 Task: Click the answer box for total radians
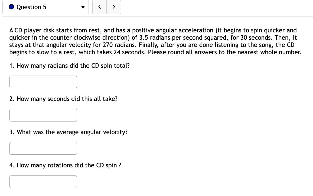coord(43,82)
